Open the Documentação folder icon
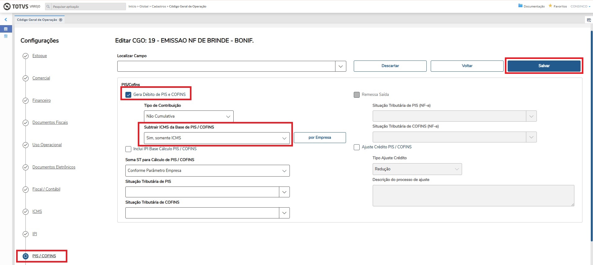593x265 pixels. (520, 6)
